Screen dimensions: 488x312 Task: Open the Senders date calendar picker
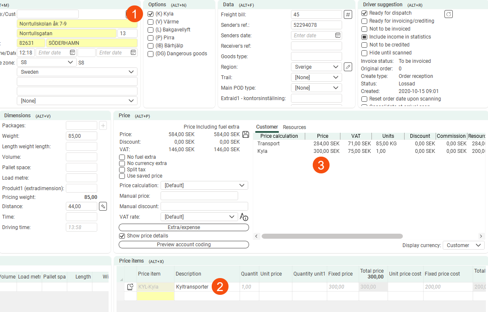pyautogui.click(x=338, y=36)
